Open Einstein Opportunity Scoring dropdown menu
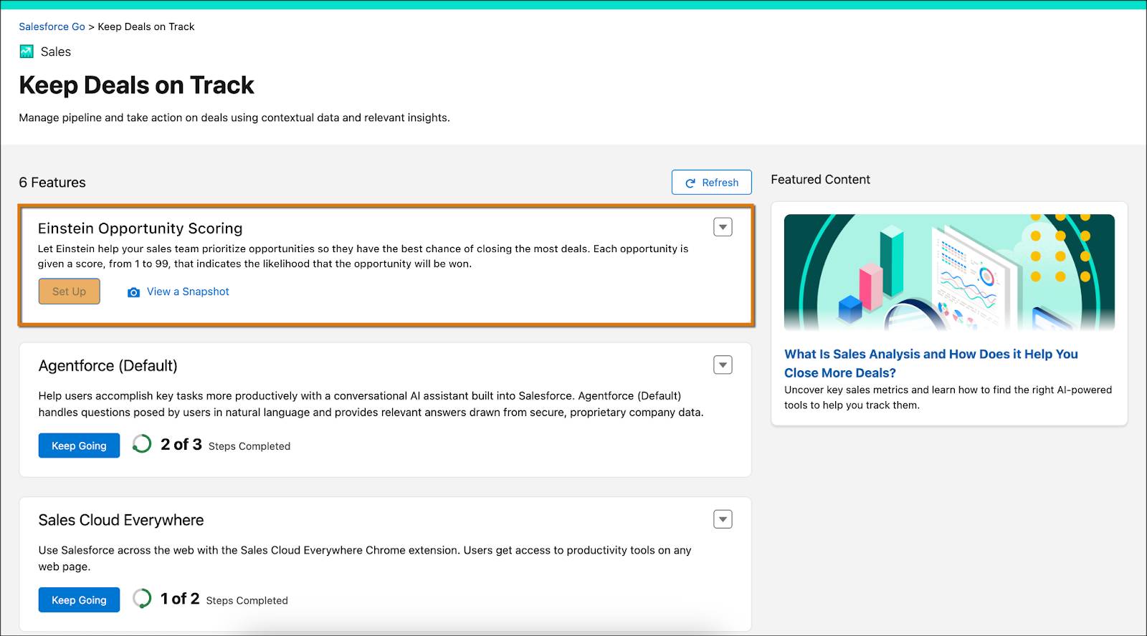Screen dimensions: 1147x636 723,228
